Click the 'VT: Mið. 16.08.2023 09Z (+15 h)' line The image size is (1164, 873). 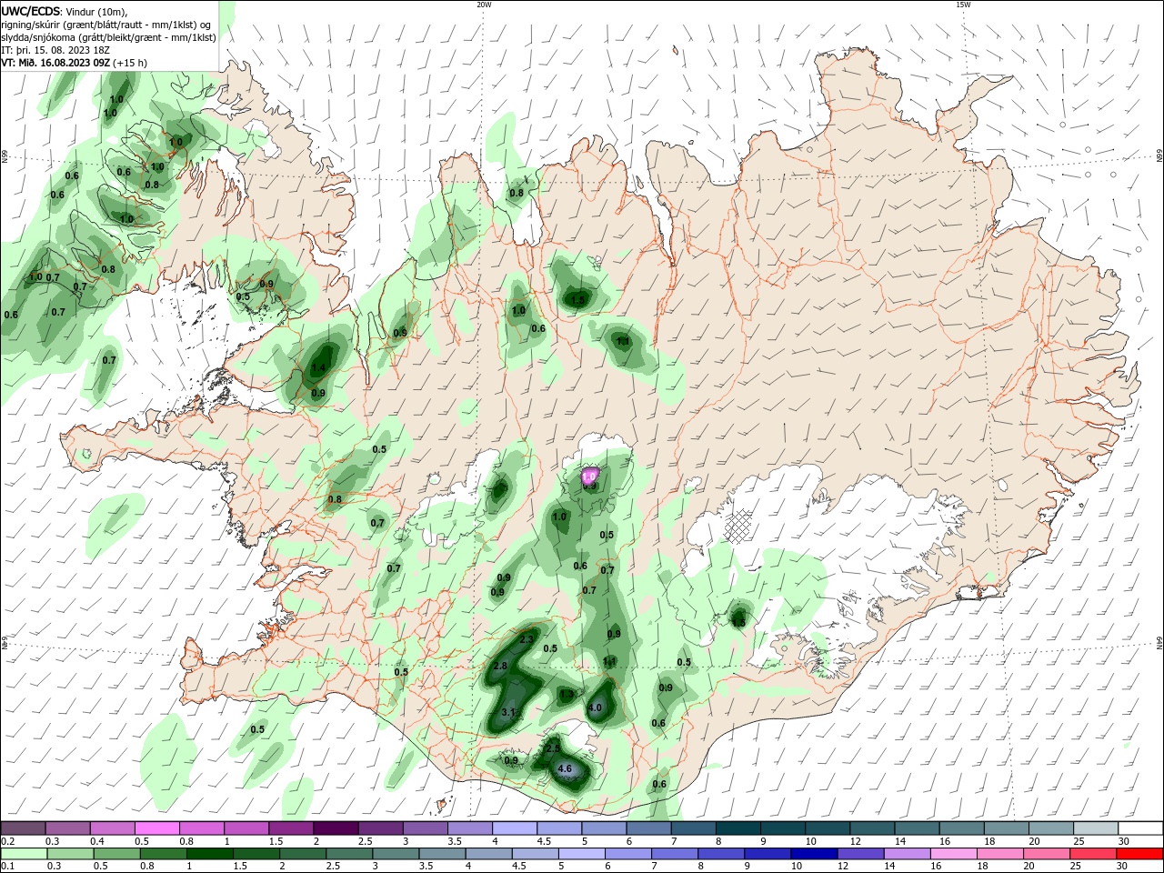point(75,63)
